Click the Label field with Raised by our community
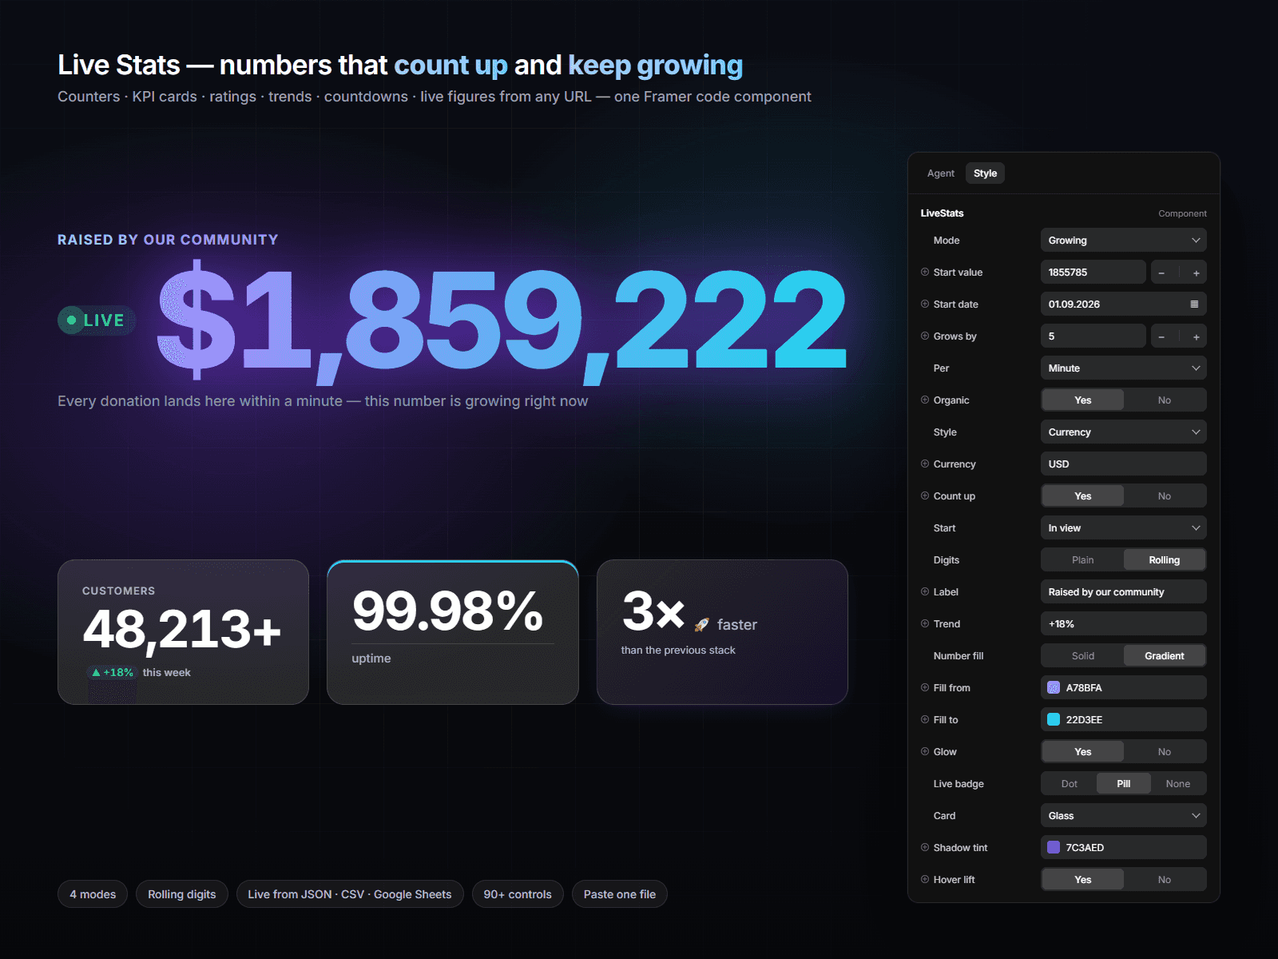The height and width of the screenshot is (959, 1278). (x=1123, y=592)
